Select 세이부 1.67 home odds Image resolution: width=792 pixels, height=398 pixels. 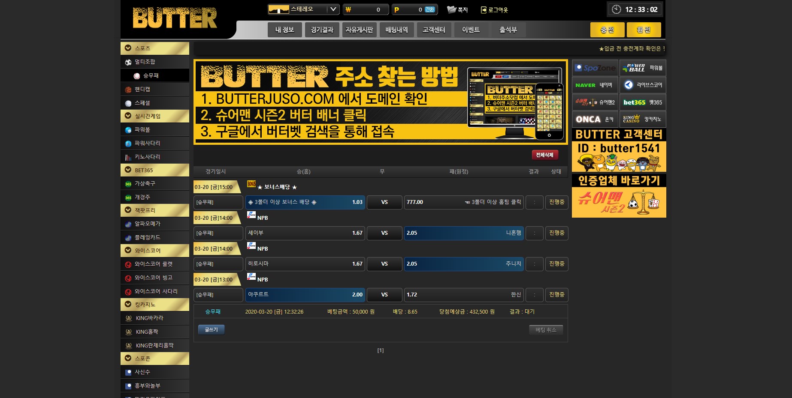tap(305, 233)
